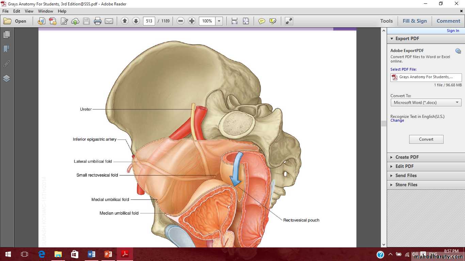The height and width of the screenshot is (261, 465).
Task: Click the Save file floppy icon
Action: click(86, 21)
